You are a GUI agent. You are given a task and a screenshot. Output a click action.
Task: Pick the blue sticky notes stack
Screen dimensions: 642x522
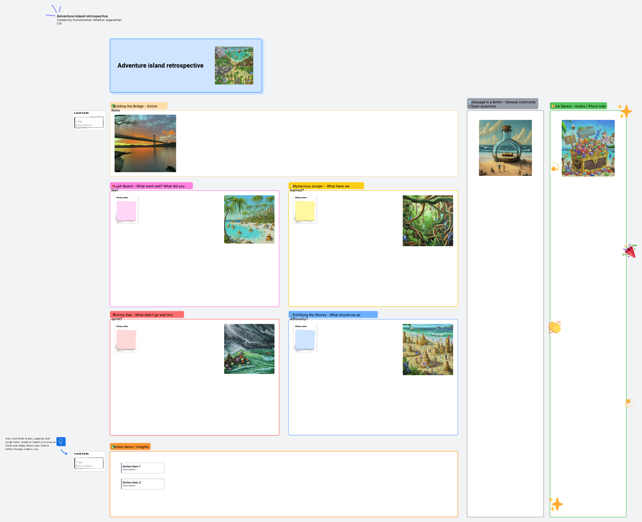tap(305, 339)
